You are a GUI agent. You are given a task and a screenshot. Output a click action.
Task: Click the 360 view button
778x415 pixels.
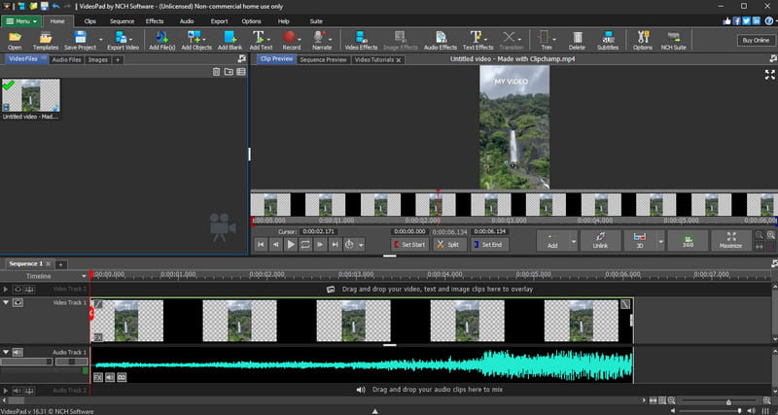click(x=688, y=240)
